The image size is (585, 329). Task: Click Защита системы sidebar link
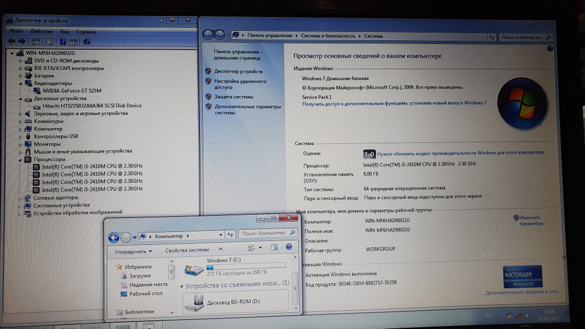point(233,96)
